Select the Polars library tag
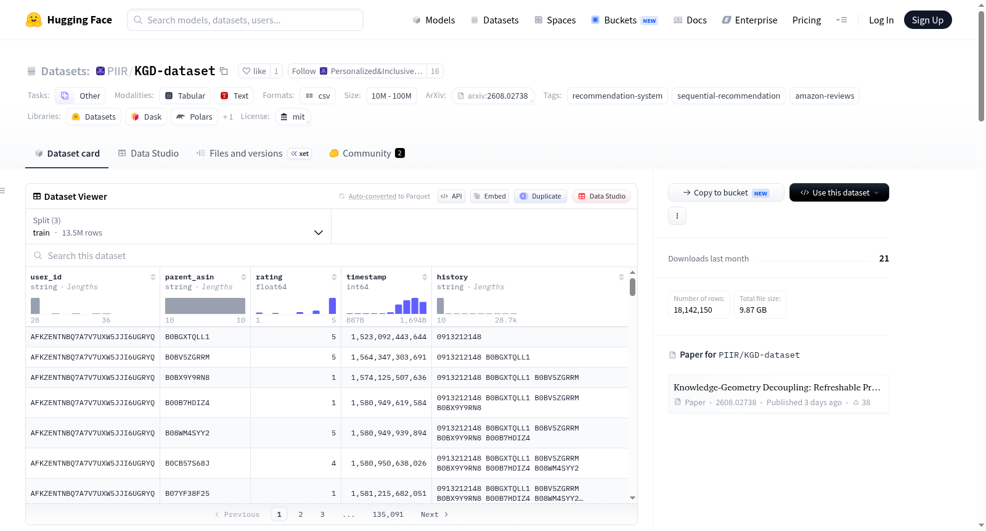This screenshot has width=986, height=531. [x=194, y=117]
